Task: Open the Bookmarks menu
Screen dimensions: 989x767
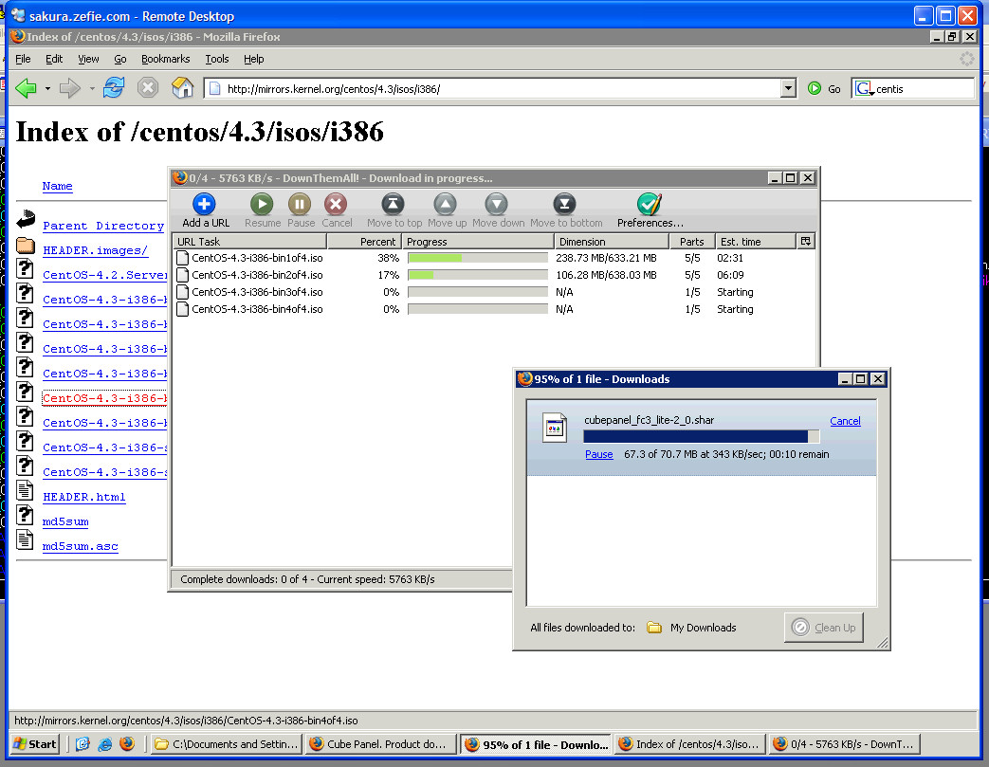Action: click(165, 59)
